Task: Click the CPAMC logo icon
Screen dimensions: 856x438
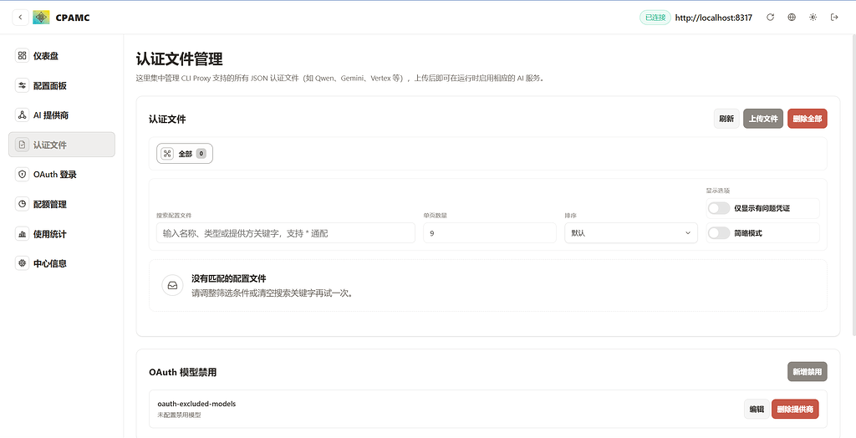Action: 41,18
